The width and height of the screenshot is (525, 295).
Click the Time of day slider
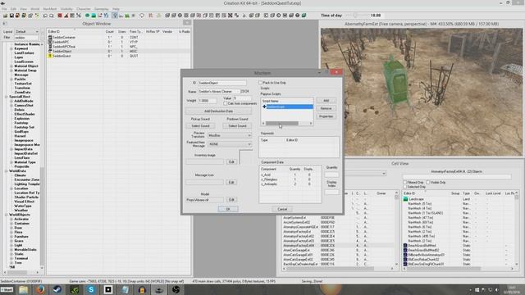[x=356, y=16]
